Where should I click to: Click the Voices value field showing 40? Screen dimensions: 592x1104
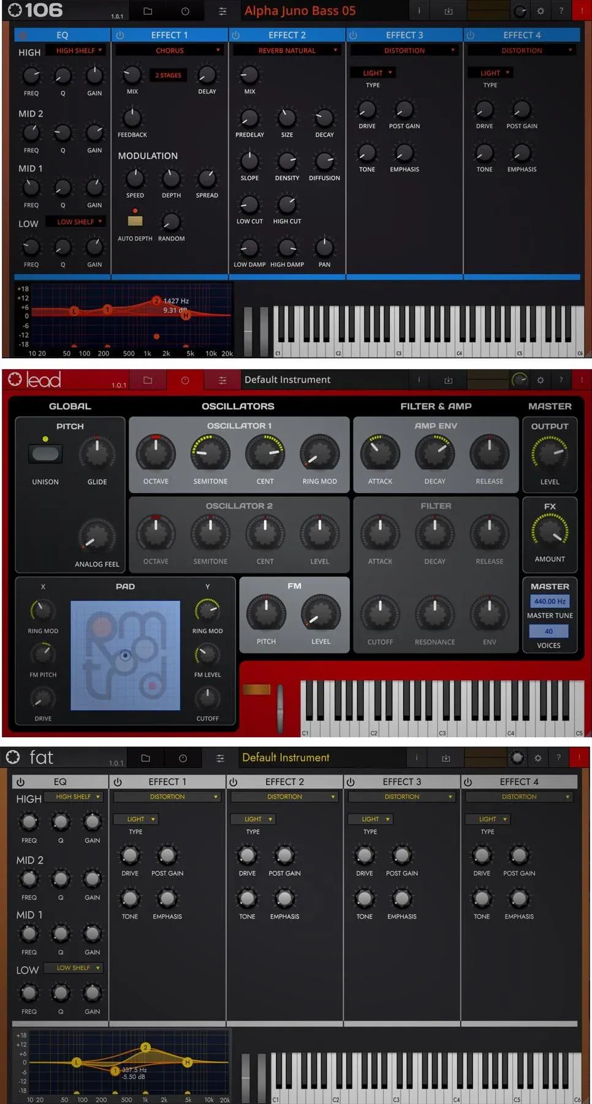548,631
